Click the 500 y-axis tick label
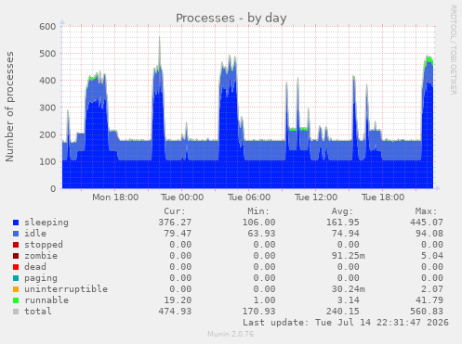Image resolution: width=462 pixels, height=344 pixels. pos(47,54)
